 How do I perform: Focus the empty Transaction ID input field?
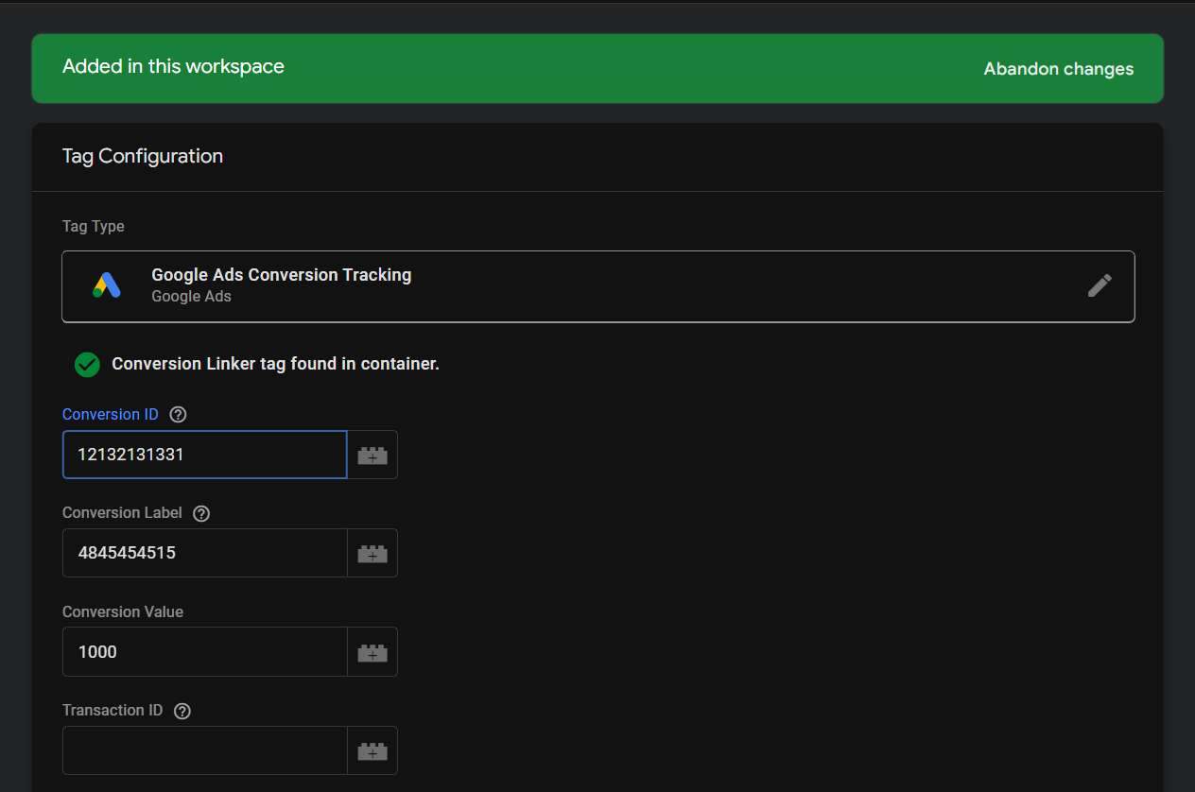[x=205, y=750]
